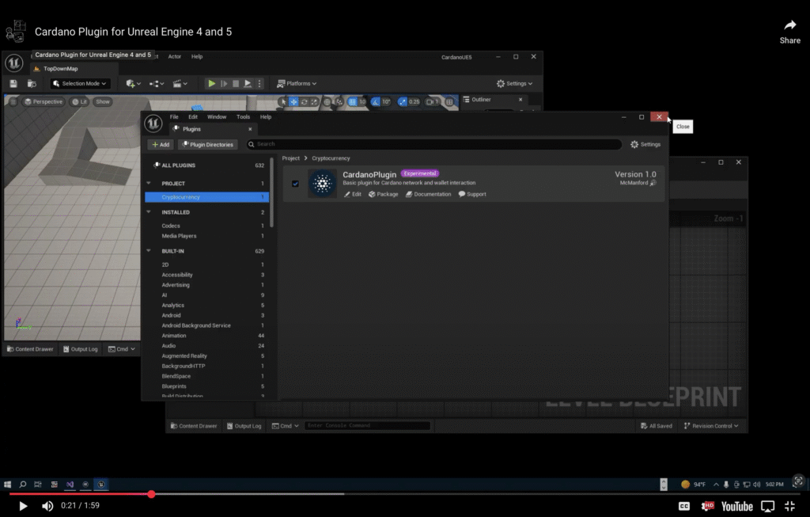Open the Cinematics clapperboard dropdown
Image resolution: width=810 pixels, height=517 pixels.
coord(180,83)
